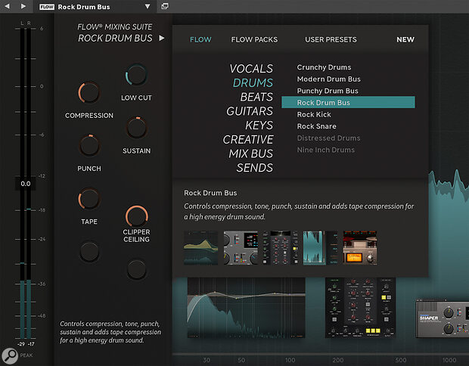Screen dimensions: 469x366
Task: Click the PEAK meter mode label
Action: (26, 355)
